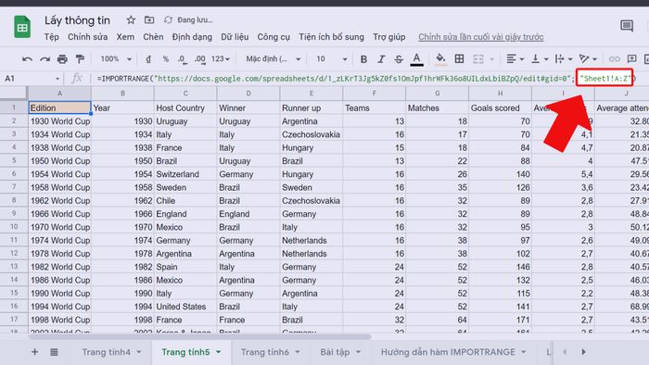Open the font family dropdown
Viewport: 649px width, 365px height.
(x=274, y=59)
